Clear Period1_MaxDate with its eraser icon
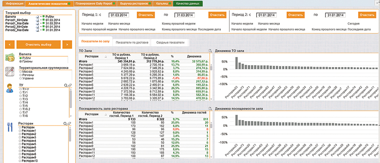Screen dimensions: 380x163 click(37, 24)
